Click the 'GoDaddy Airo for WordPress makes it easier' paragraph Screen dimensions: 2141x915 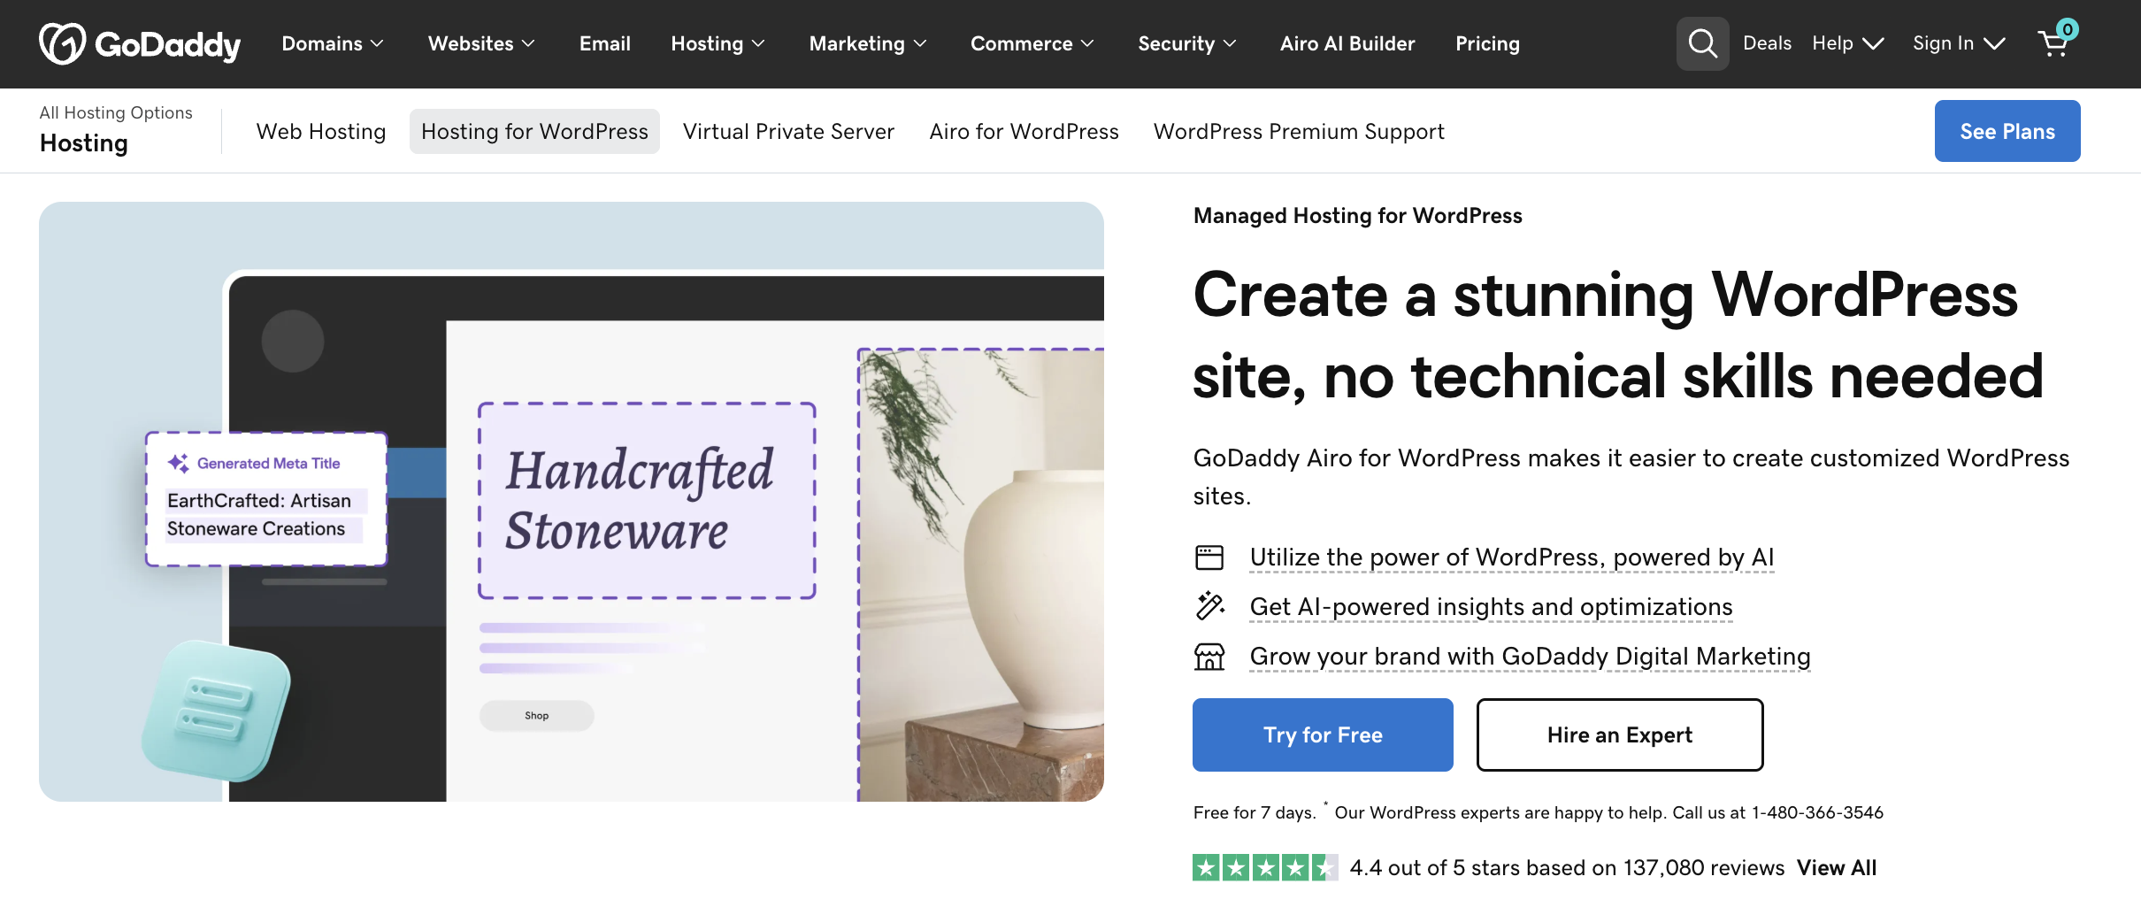click(1631, 477)
